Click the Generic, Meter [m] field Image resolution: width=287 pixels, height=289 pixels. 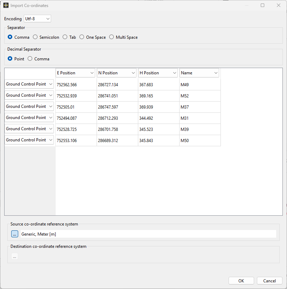(148, 234)
